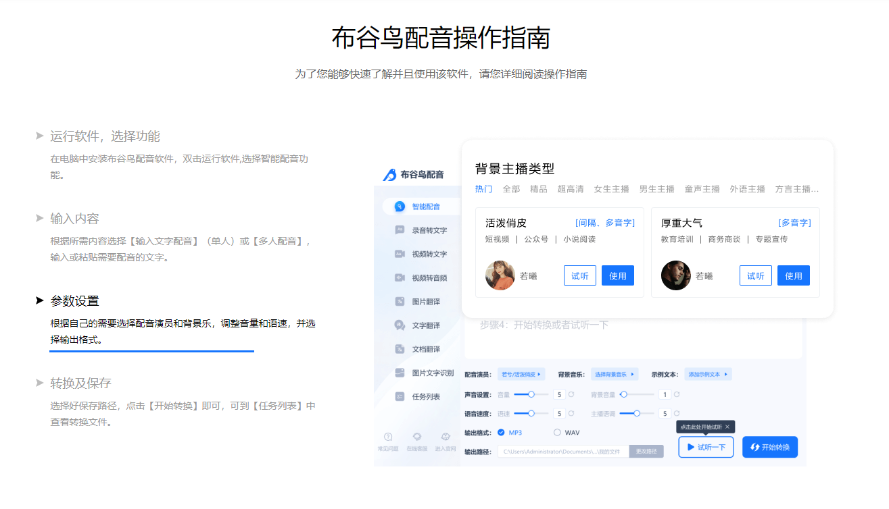This screenshot has width=889, height=509.
Task: Switch to the 精品 tab
Action: (539, 189)
